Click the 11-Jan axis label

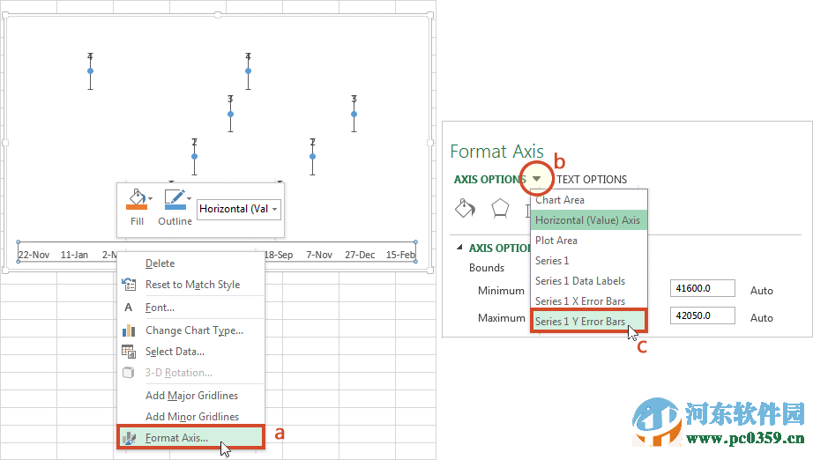point(74,255)
